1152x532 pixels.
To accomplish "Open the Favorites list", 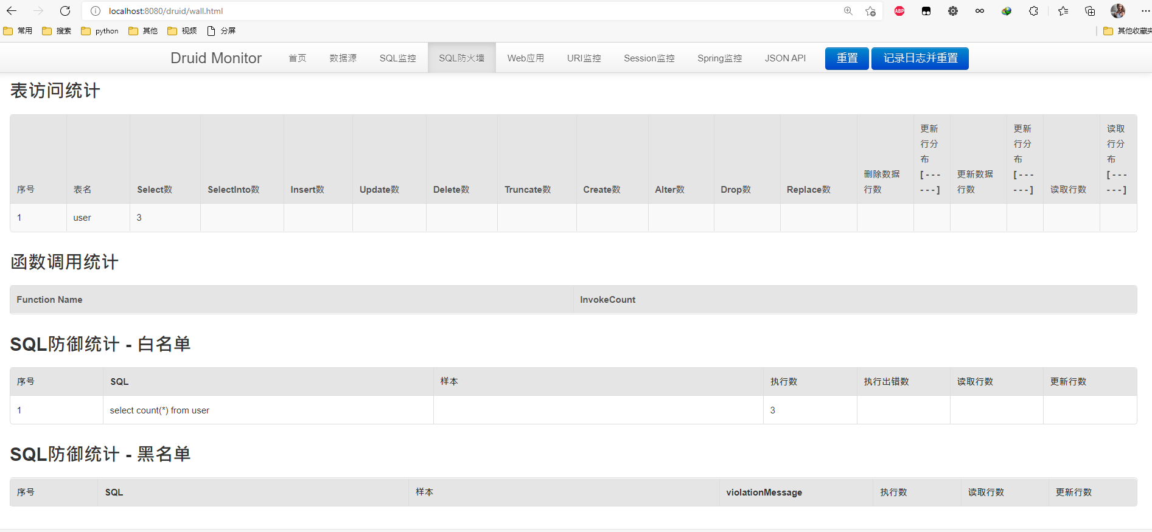I will coord(1063,11).
